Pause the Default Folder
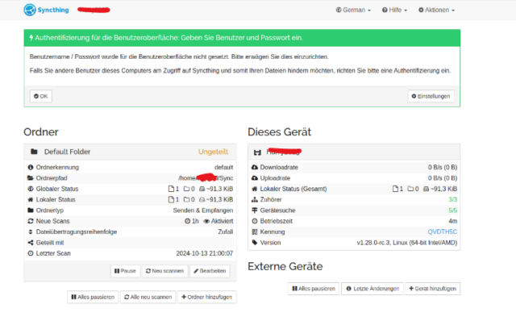516x321 pixels. pos(125,271)
